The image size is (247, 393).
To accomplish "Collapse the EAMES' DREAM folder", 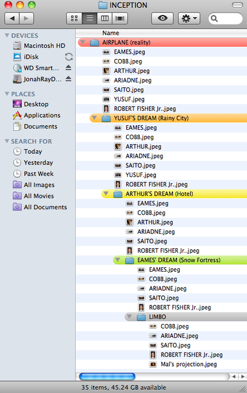I will [x=117, y=259].
